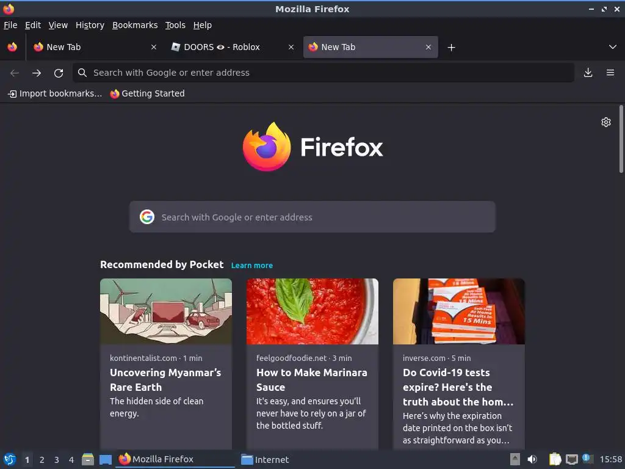Open the Downloads panel icon
This screenshot has height=469, width=625.
(x=588, y=73)
